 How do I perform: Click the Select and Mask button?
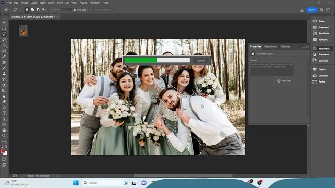click(103, 10)
